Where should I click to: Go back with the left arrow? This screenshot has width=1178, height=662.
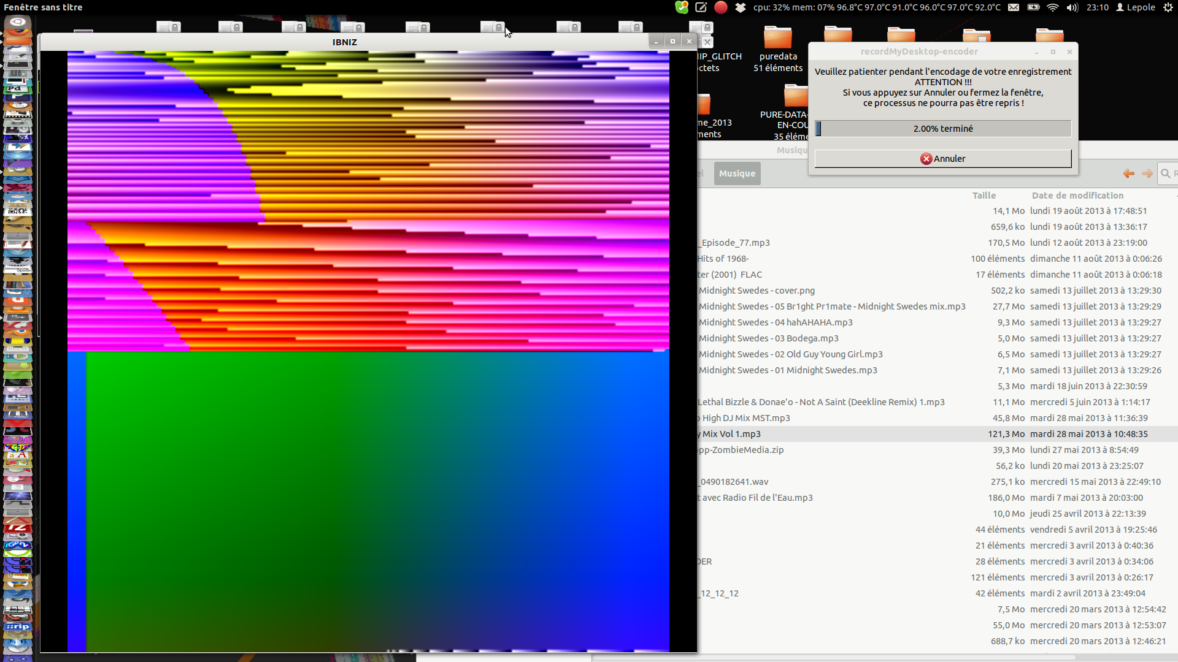(x=1128, y=173)
